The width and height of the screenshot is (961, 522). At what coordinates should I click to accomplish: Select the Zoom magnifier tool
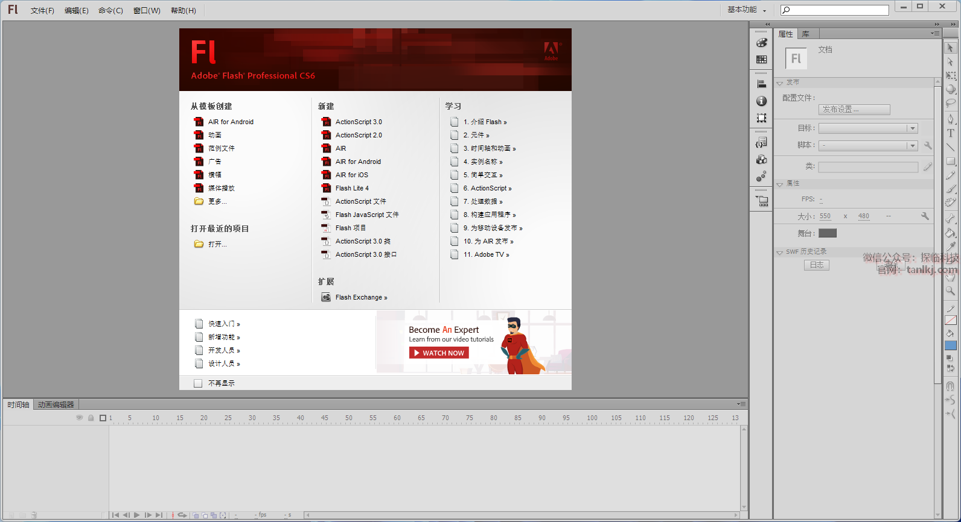(950, 291)
